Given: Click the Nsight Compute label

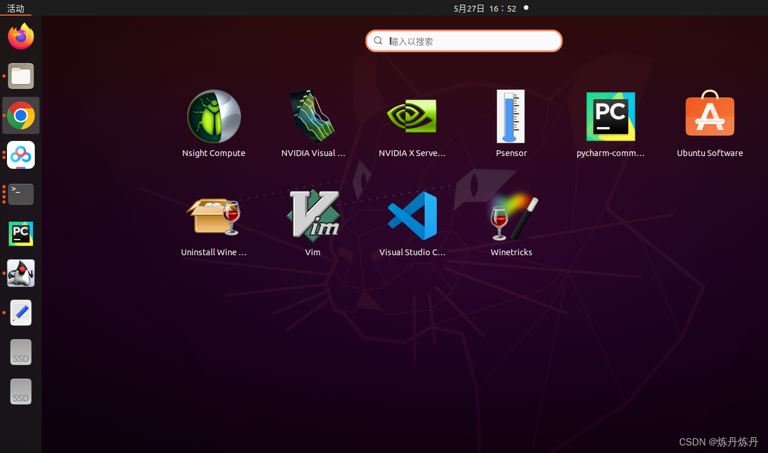Looking at the screenshot, I should pyautogui.click(x=213, y=153).
